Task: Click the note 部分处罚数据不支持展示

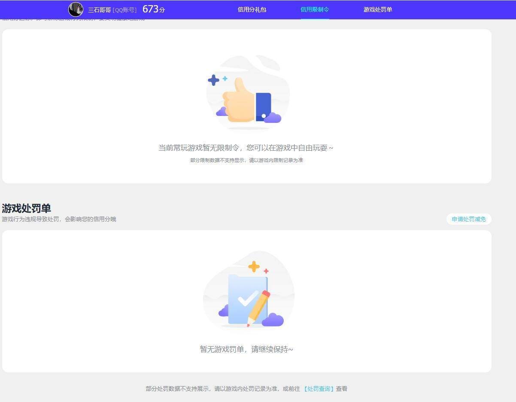Action: click(x=178, y=389)
